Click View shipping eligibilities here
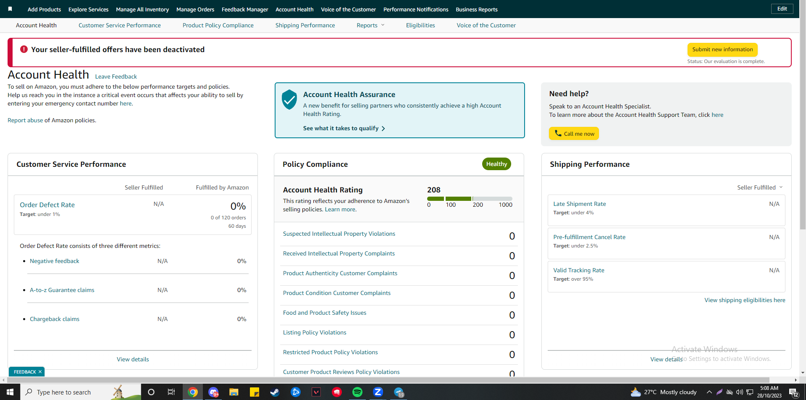This screenshot has width=806, height=400. pyautogui.click(x=745, y=300)
